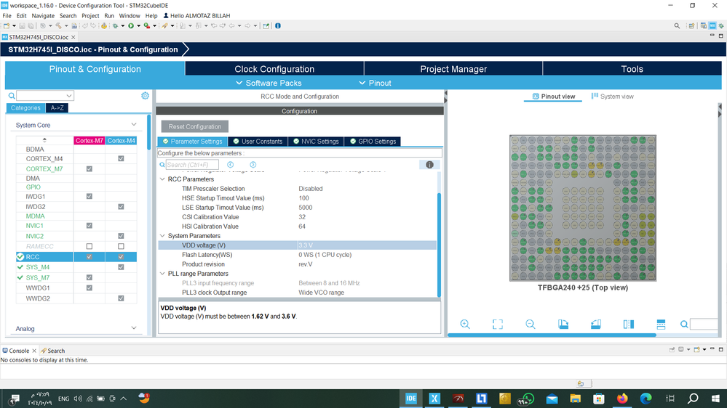Open the GPIO Settings tab
This screenshot has width=727, height=408.
point(373,142)
